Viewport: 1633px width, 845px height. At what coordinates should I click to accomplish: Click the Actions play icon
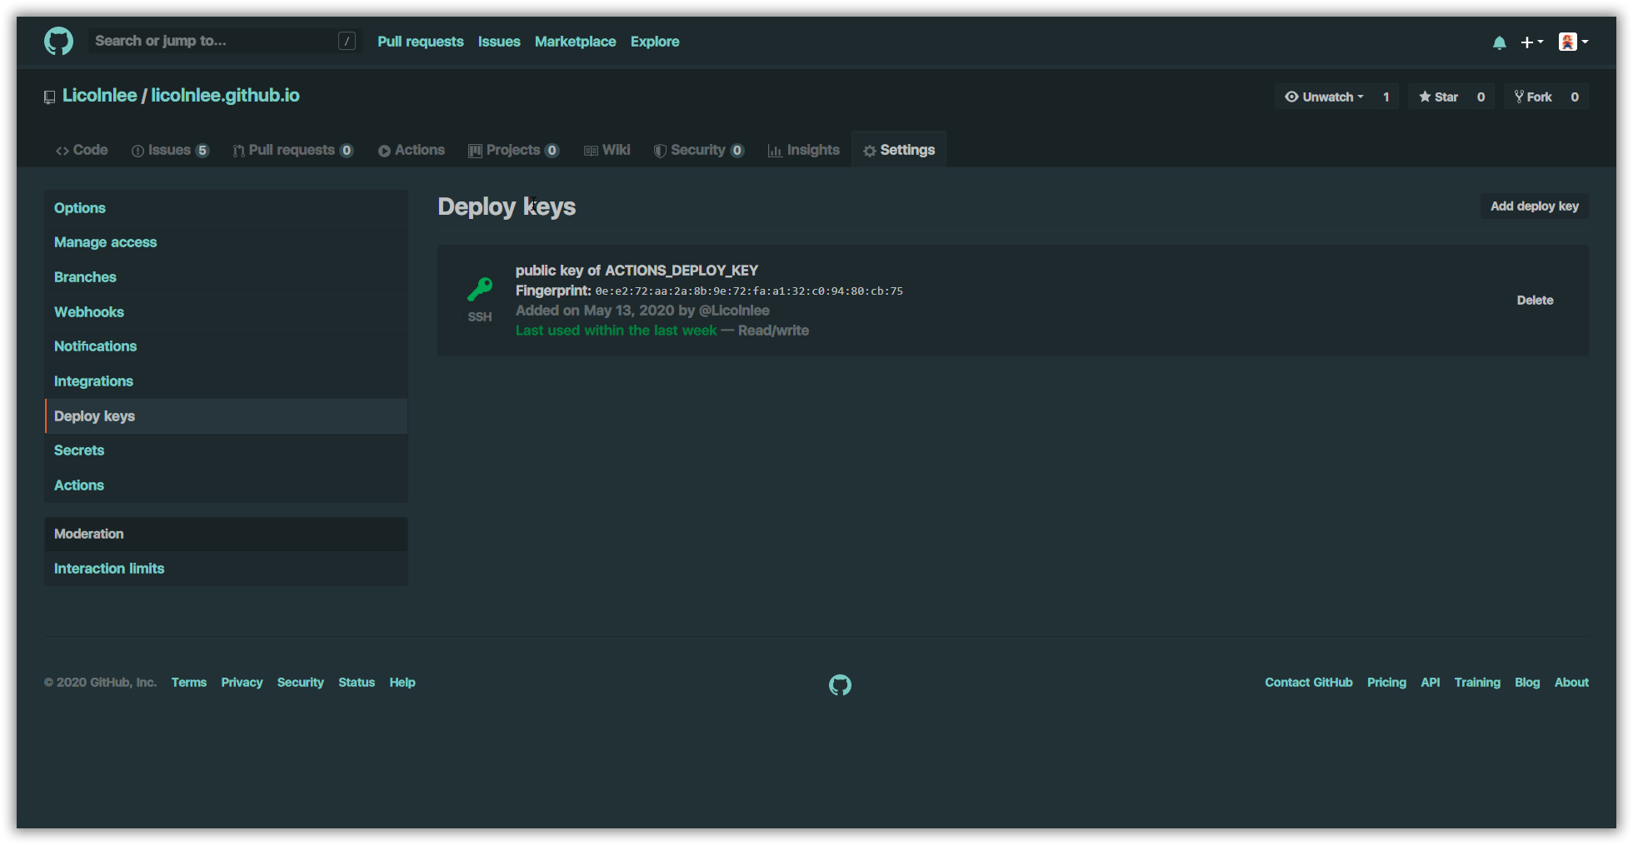point(384,151)
